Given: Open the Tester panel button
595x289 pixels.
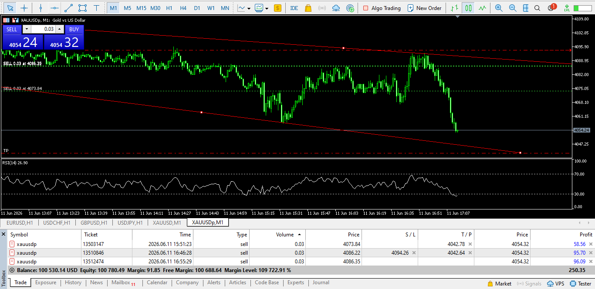Looking at the screenshot, I should (580, 283).
